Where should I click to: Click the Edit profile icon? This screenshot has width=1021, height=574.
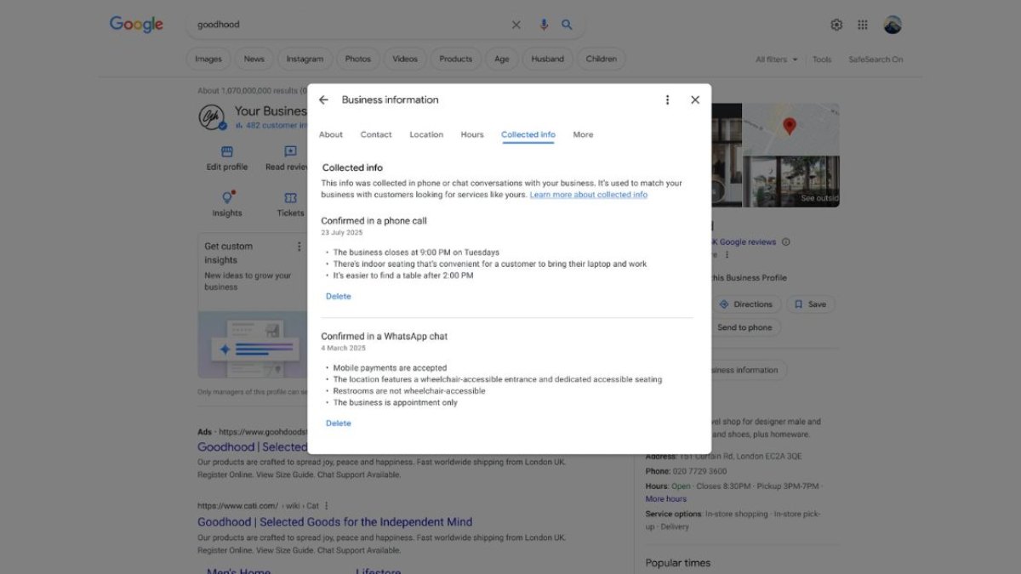click(227, 151)
